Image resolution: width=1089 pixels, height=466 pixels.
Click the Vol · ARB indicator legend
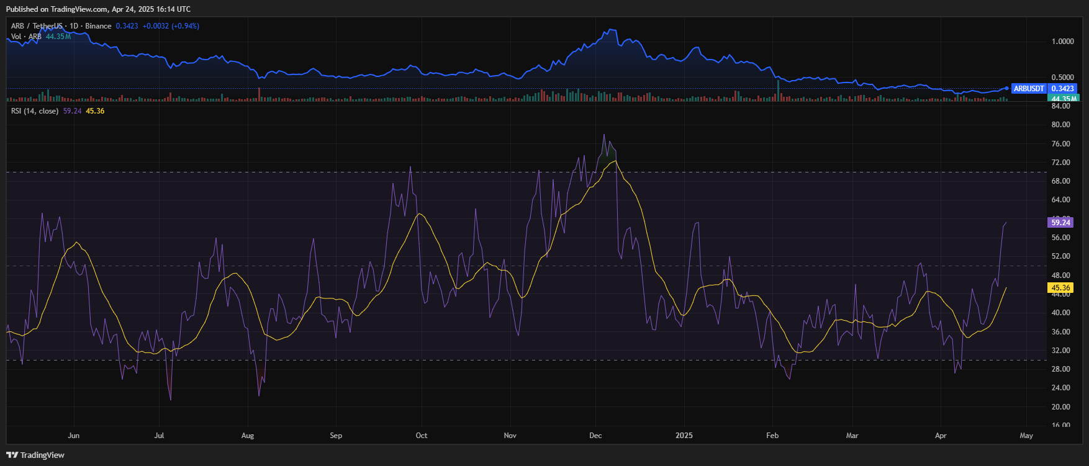point(26,37)
